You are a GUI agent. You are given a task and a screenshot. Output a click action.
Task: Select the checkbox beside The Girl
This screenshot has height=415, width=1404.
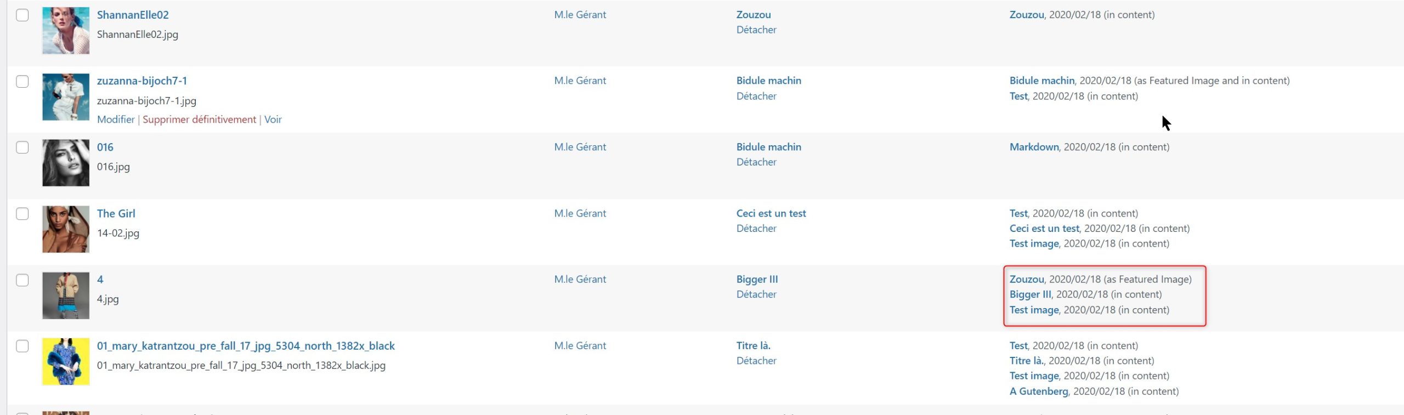[x=22, y=214]
